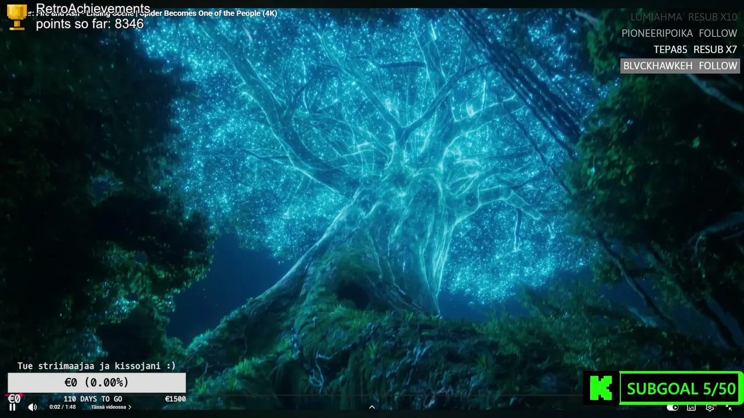Click the highlighted 'BLVCKHAWKEH FOLLOW' alert
Screen dimensions: 744x418
click(x=680, y=66)
